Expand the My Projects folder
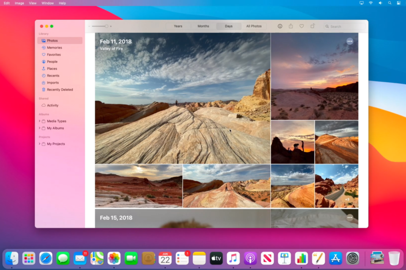 pyautogui.click(x=39, y=144)
